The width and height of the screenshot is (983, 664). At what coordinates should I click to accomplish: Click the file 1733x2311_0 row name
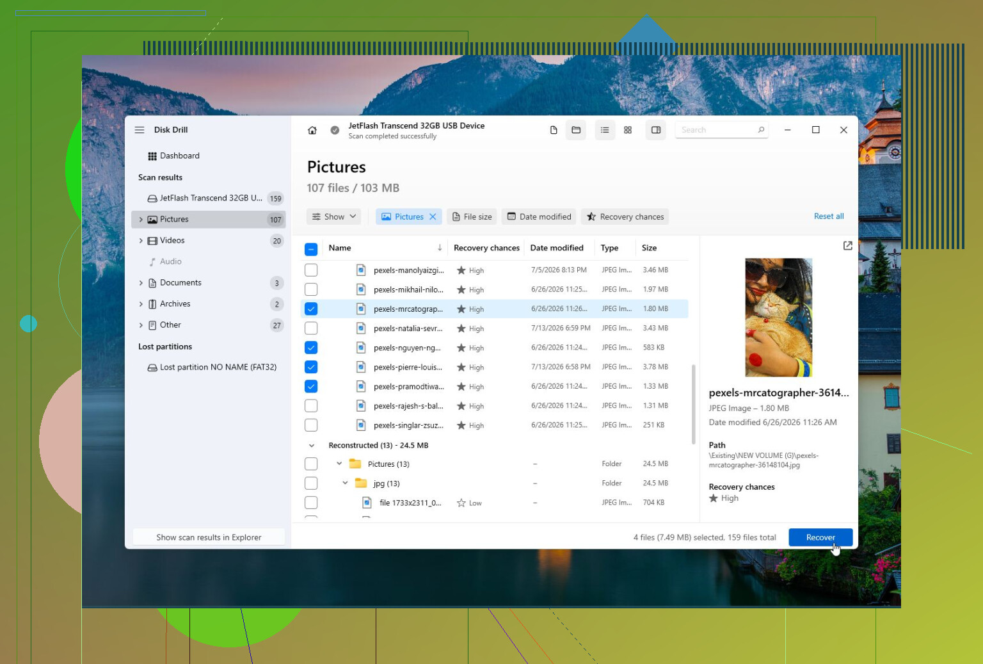tap(410, 503)
